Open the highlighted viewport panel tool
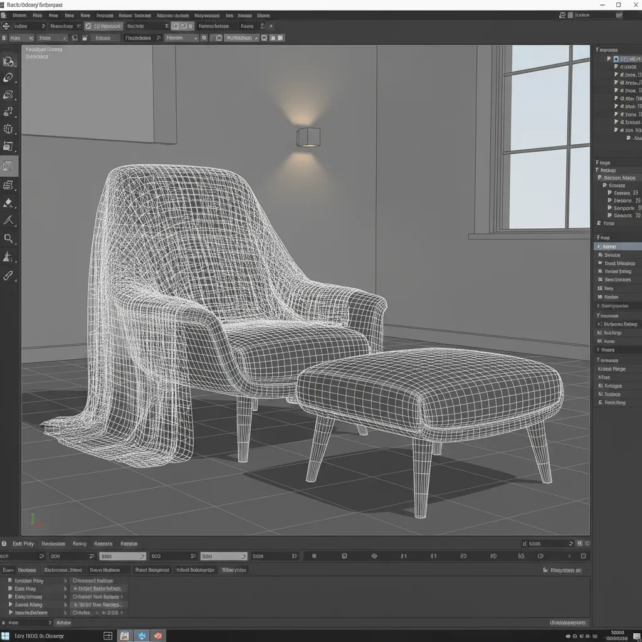Image resolution: width=642 pixels, height=642 pixels. (8, 166)
